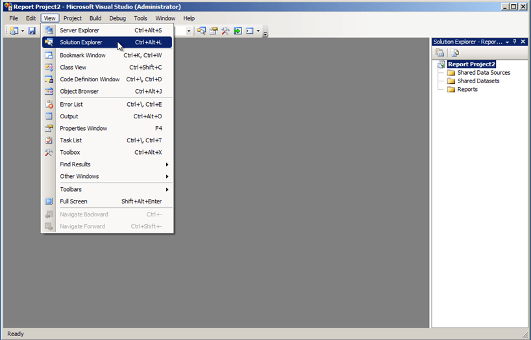Screen dimensions: 531x340
Task: Click the Error List menu icon
Action: pyautogui.click(x=49, y=105)
